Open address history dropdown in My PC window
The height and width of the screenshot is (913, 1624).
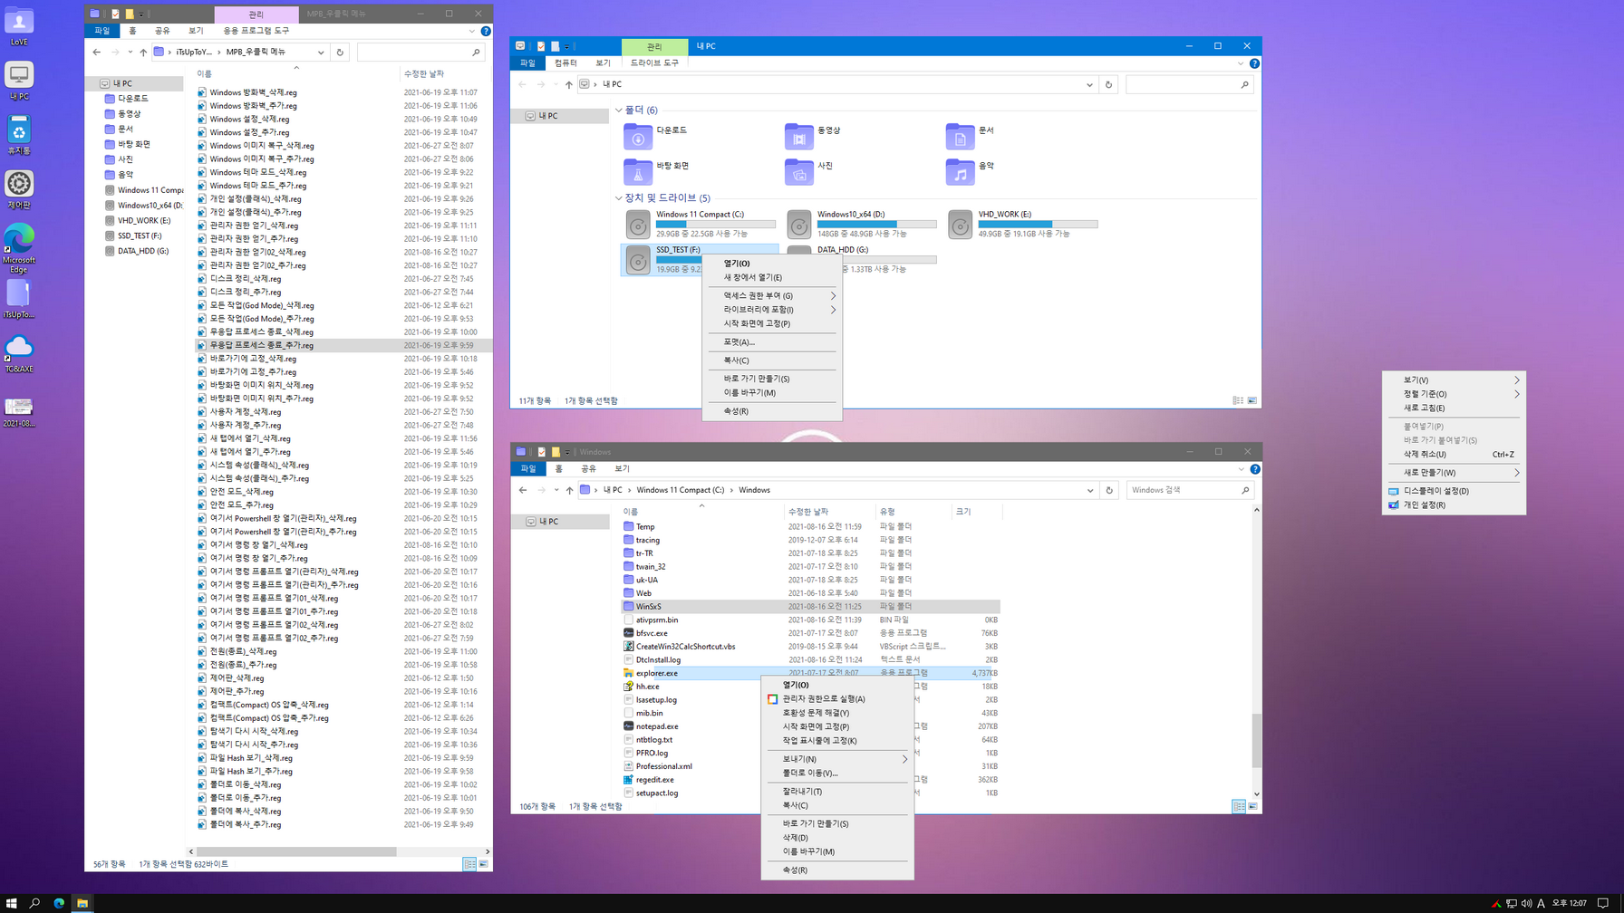[x=1089, y=84]
